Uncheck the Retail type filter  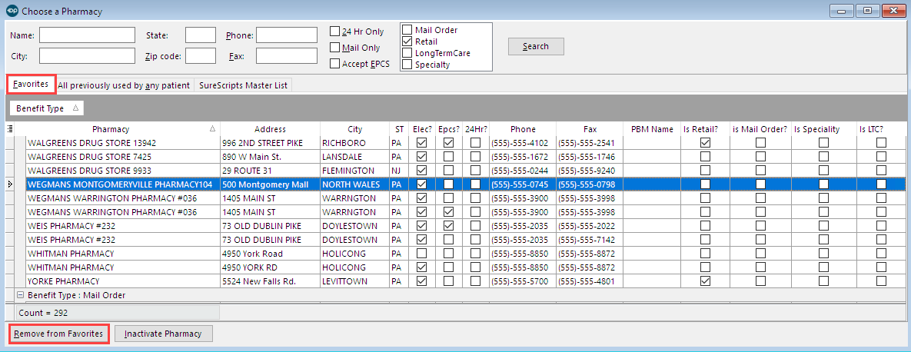pos(407,42)
